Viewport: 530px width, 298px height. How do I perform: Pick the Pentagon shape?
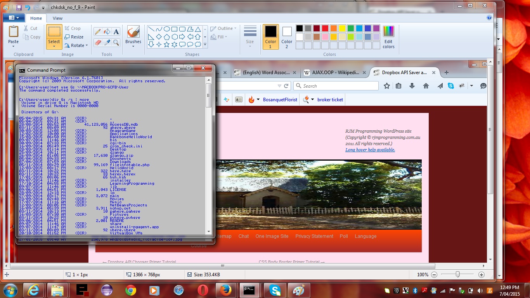(x=166, y=37)
